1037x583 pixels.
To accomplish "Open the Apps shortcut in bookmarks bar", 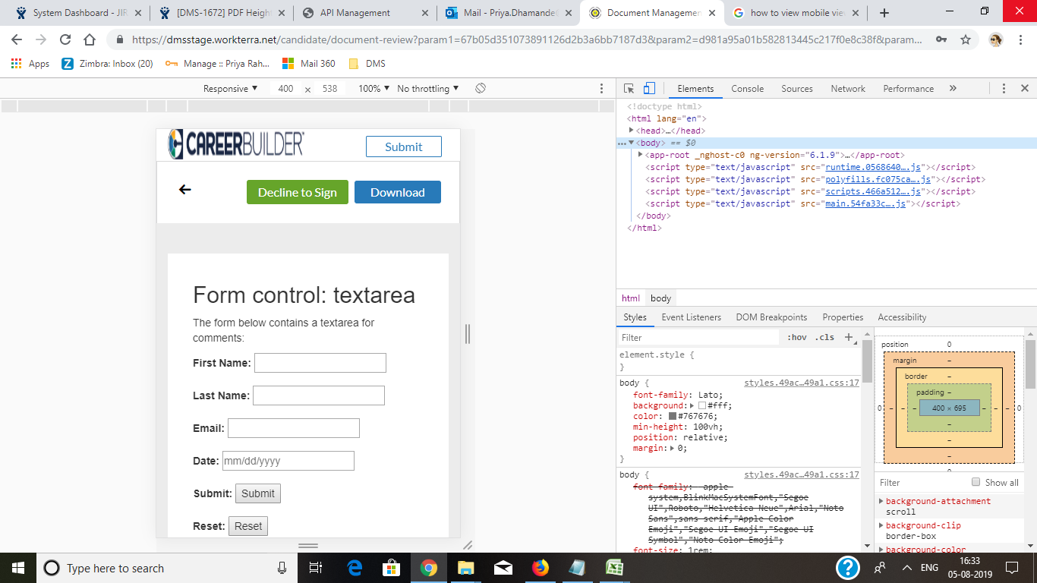I will click(30, 64).
